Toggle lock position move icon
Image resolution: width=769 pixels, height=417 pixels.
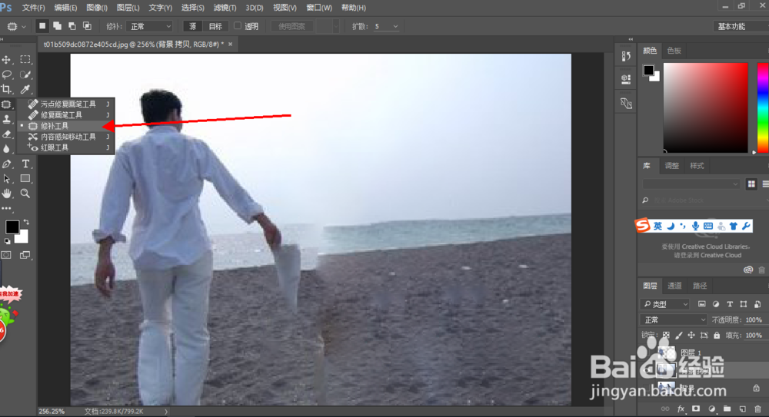691,335
